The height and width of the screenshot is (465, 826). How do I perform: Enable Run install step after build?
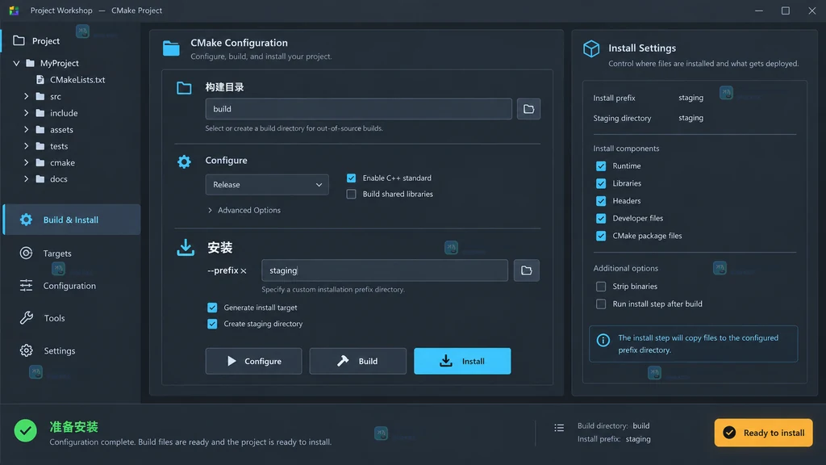pos(601,304)
